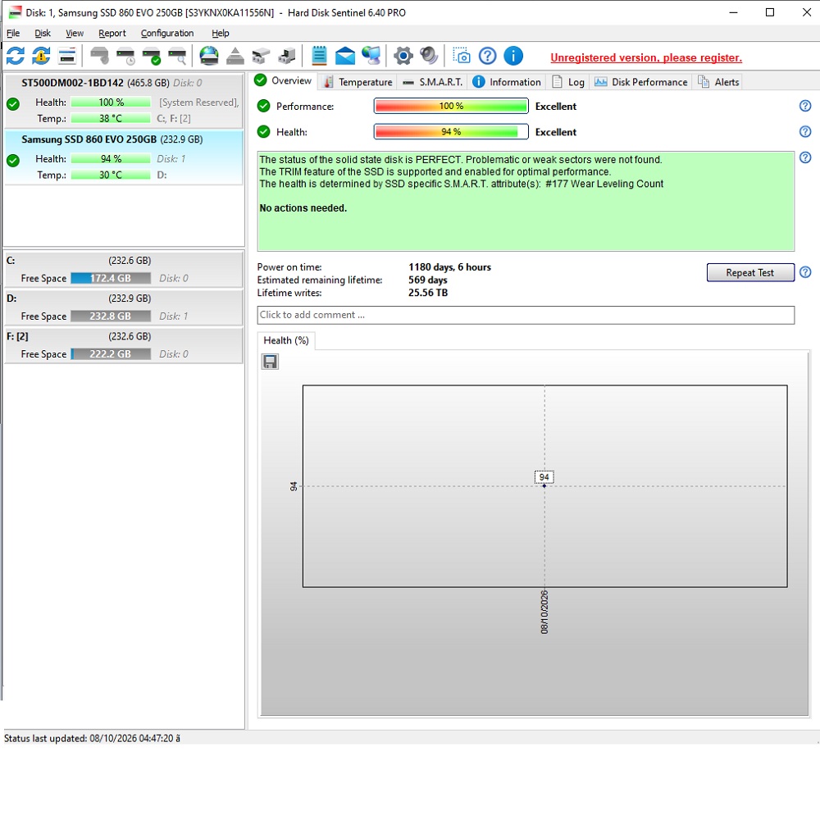Click the toolbar question mark help icon
Screen dimensions: 820x820
487,56
